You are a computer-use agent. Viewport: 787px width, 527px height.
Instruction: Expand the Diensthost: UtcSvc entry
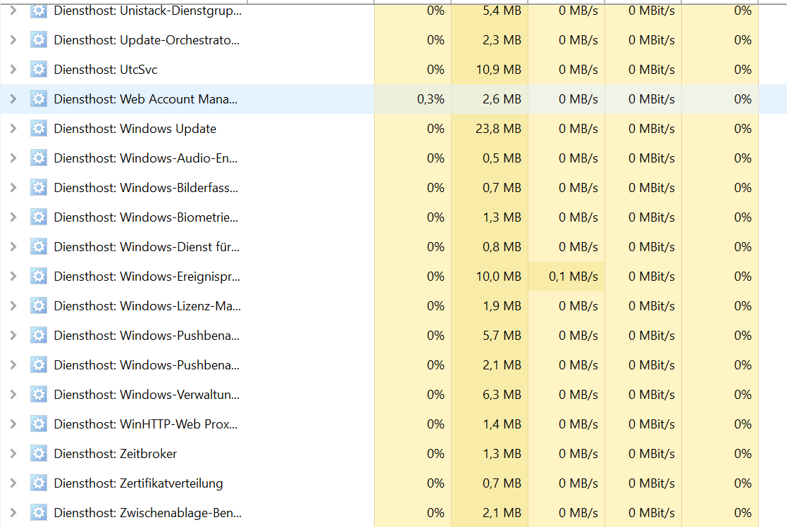tap(13, 69)
